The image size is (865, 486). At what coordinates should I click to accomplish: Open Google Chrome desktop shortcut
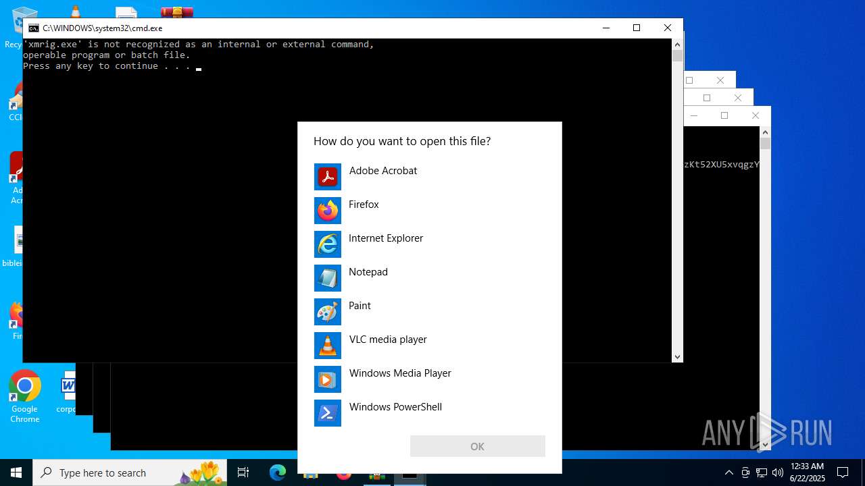tap(25, 397)
